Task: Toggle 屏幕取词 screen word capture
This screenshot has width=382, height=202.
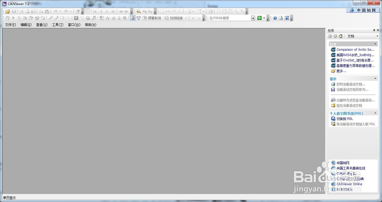Action: click(152, 18)
